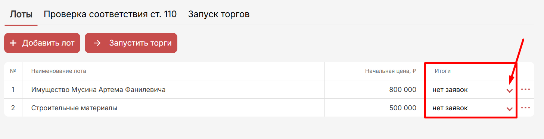
Task: Click the Начальная цена column header
Action: pos(391,71)
